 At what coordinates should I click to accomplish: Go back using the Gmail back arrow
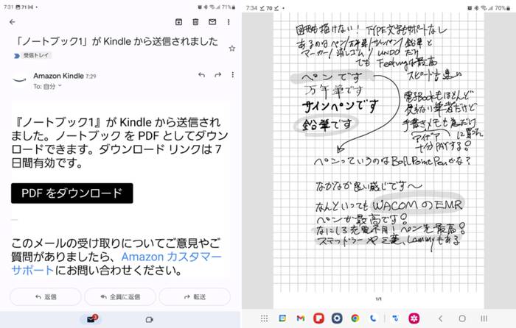pyautogui.click(x=13, y=22)
